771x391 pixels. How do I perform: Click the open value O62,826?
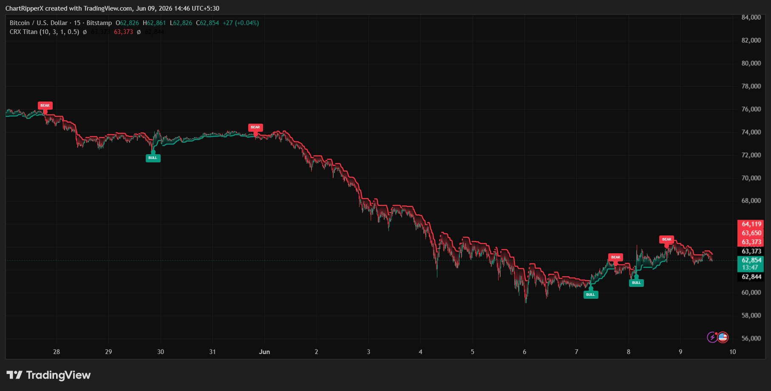coord(127,23)
